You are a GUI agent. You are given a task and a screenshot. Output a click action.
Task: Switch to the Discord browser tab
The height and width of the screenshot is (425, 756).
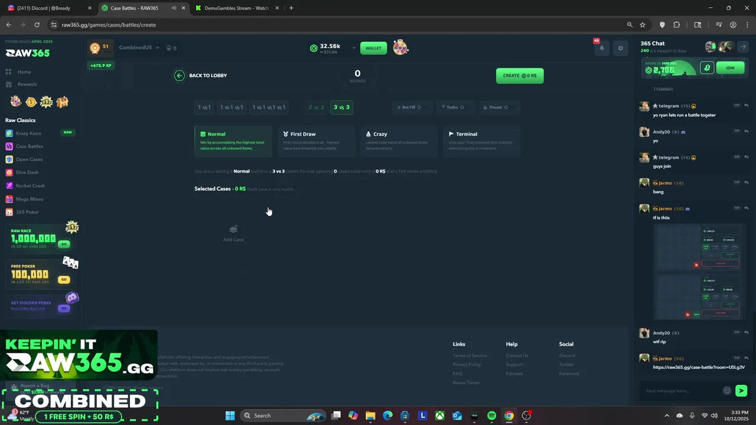pos(47,8)
